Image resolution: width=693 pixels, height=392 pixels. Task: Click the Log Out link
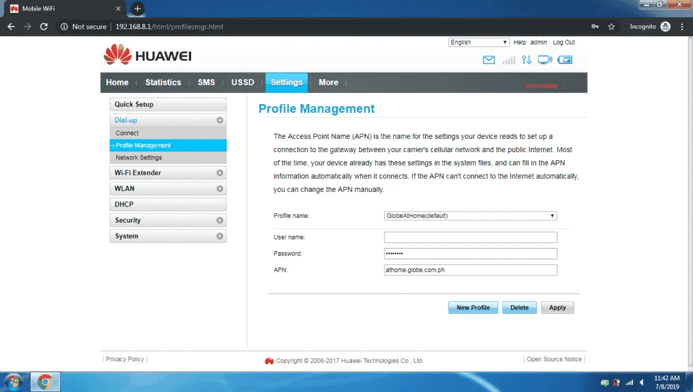[564, 42]
